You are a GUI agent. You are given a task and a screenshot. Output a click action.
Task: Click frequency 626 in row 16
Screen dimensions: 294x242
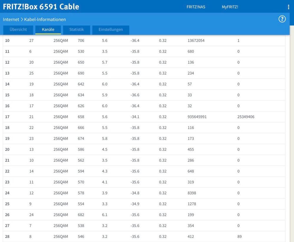(81, 106)
